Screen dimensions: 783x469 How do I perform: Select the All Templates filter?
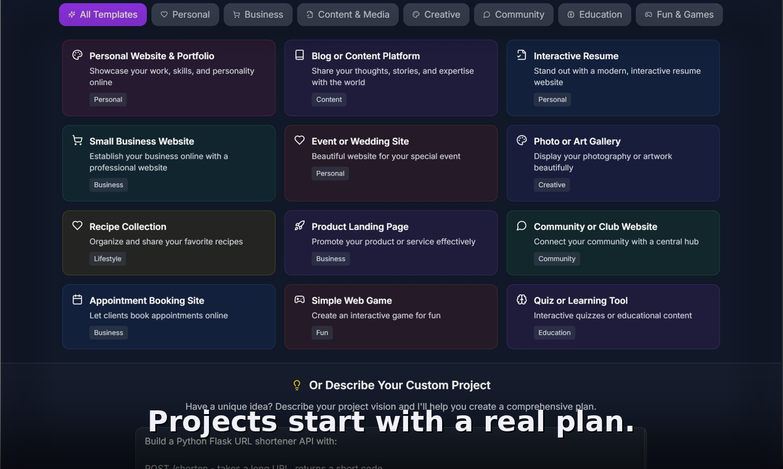(x=102, y=14)
